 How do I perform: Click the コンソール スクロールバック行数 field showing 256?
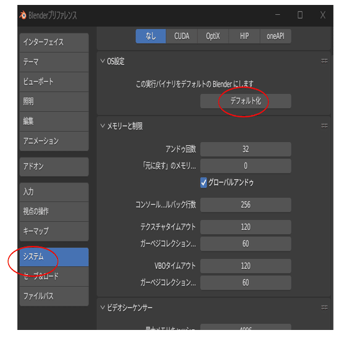pos(245,205)
